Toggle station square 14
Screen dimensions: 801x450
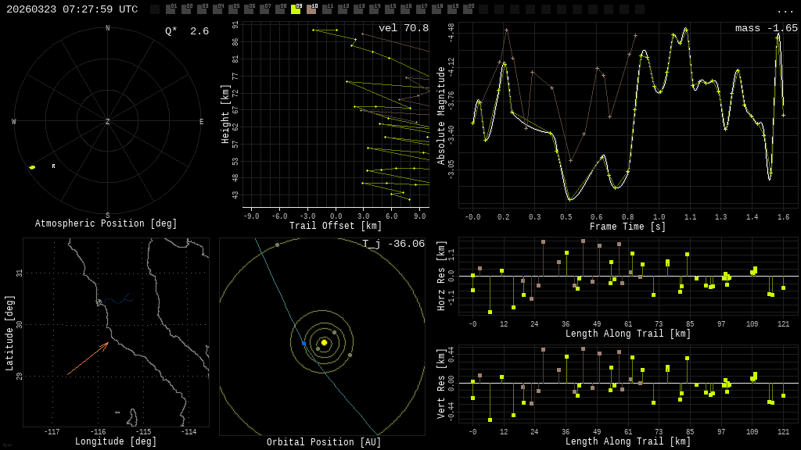(x=374, y=9)
